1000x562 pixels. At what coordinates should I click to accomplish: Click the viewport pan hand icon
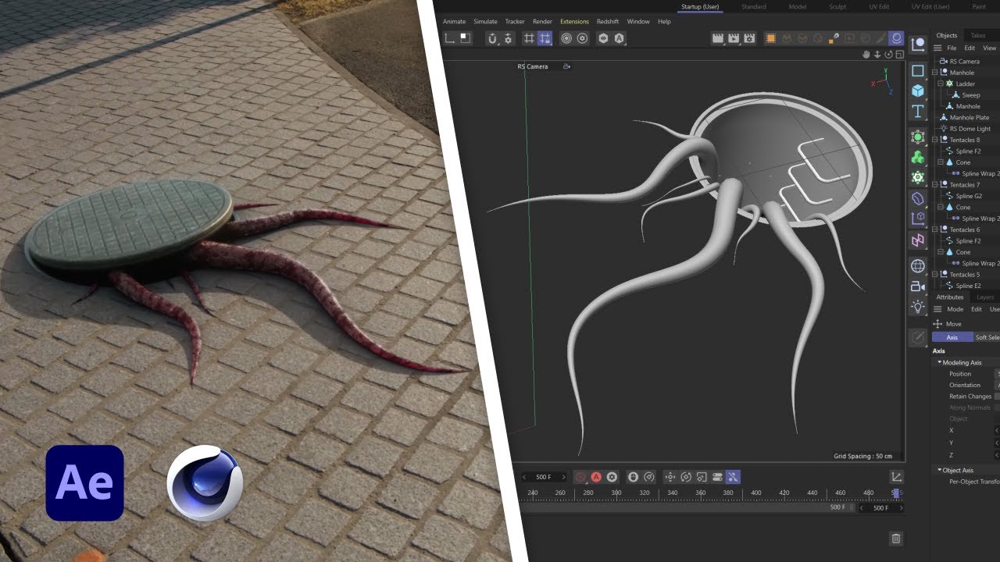click(866, 55)
